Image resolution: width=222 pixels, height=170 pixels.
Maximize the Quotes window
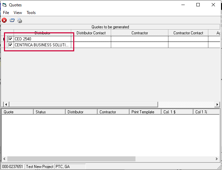pyautogui.click(x=198, y=5)
